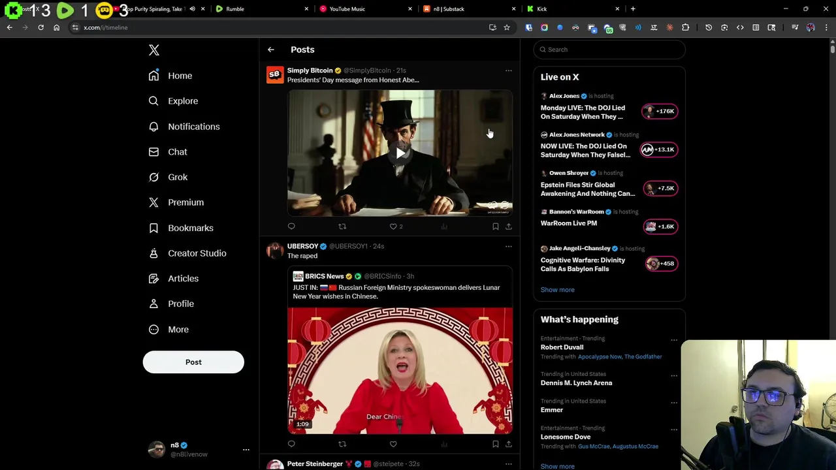Open Chat from sidebar

pos(168,152)
